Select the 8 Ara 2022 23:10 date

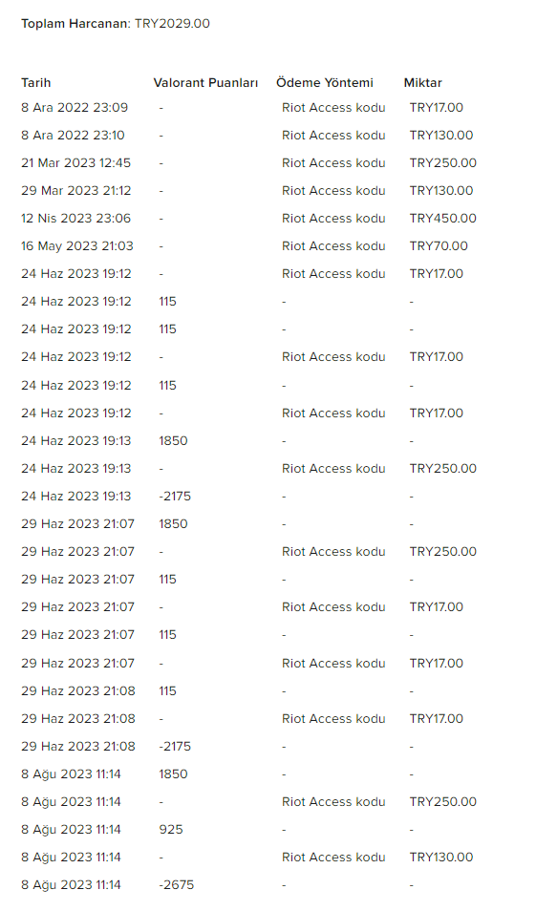click(73, 136)
